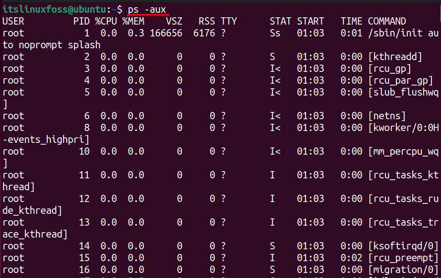
Task: Click the "[rcu_par_gp]" process name
Action: [x=401, y=81]
